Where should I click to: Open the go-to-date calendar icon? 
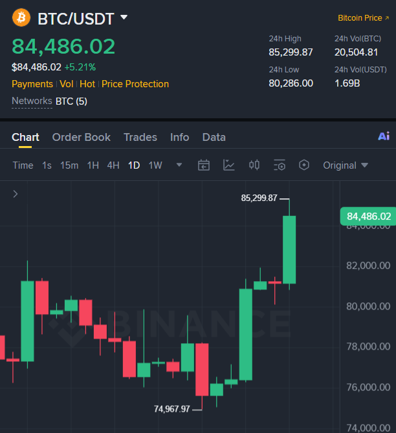point(204,165)
